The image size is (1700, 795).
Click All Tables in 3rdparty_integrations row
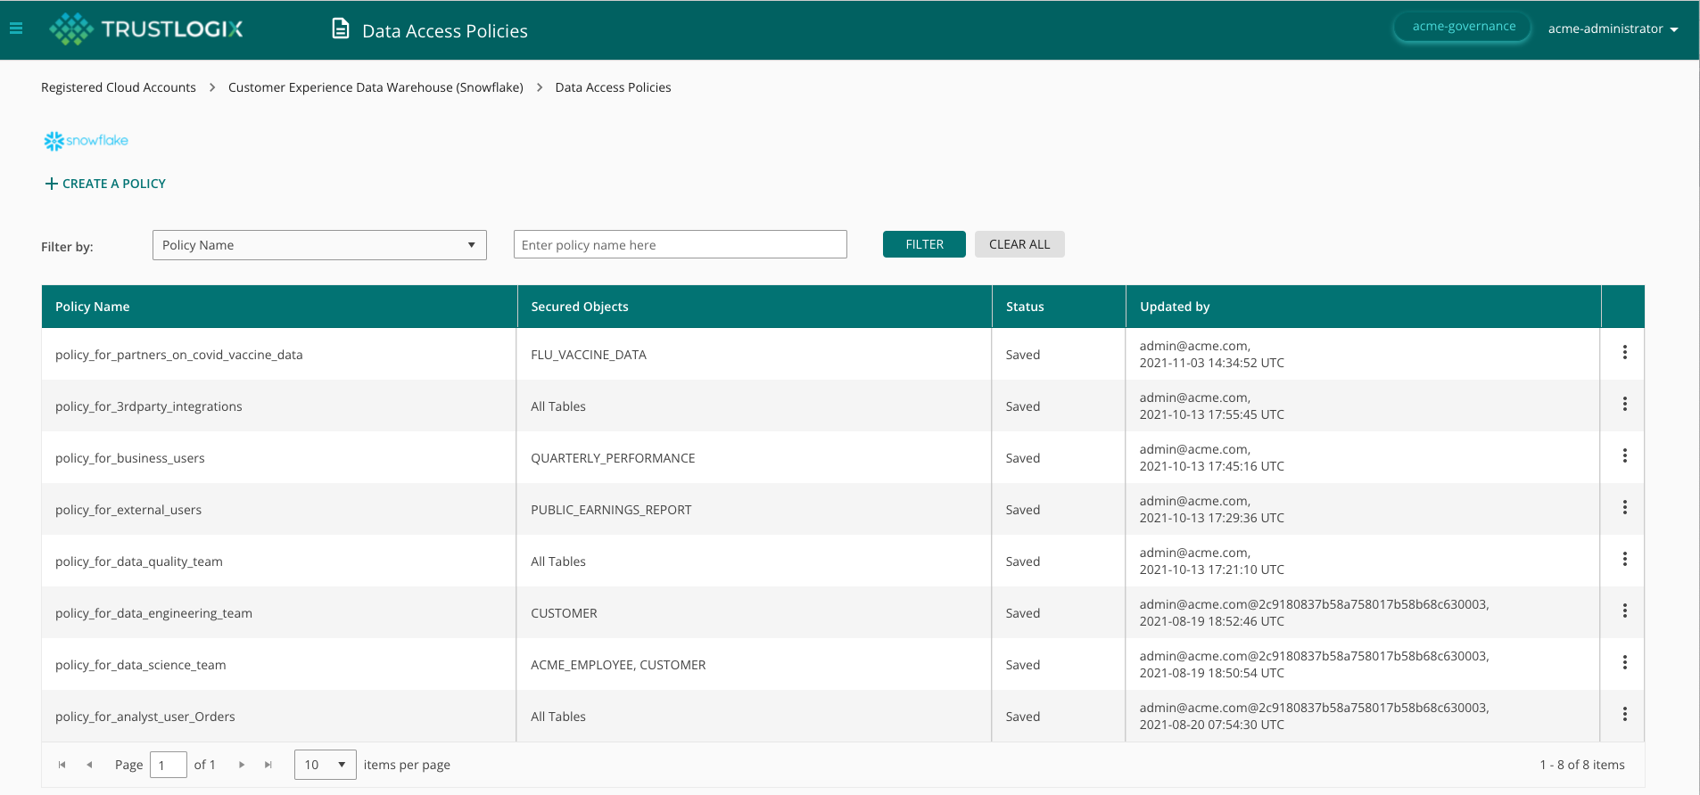558,406
